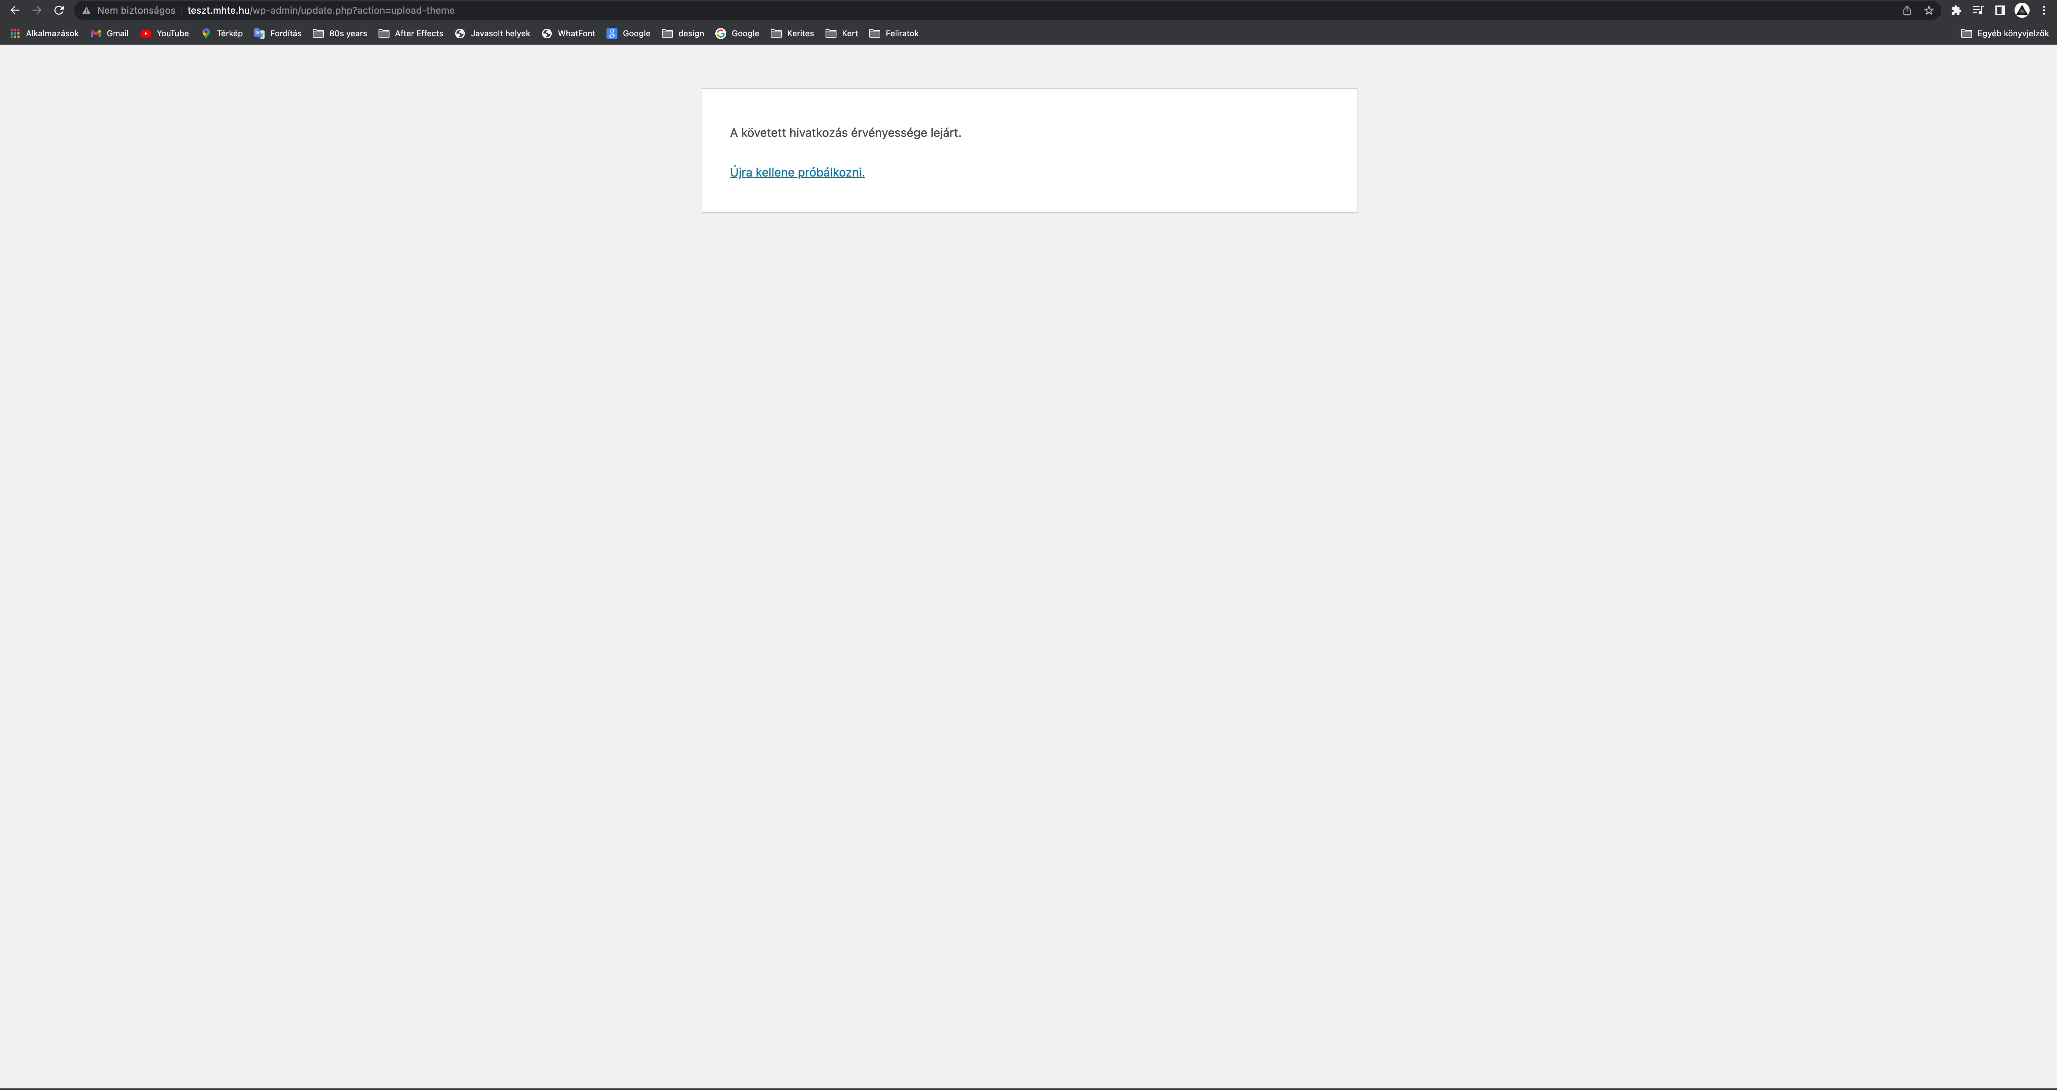Open the WhatFont bookmark
The image size is (2057, 1090).
(568, 34)
